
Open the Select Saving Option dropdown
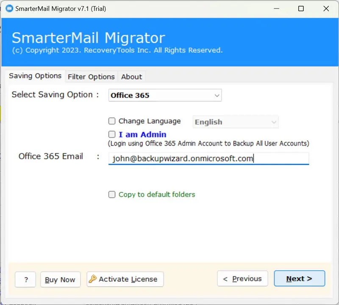point(165,95)
